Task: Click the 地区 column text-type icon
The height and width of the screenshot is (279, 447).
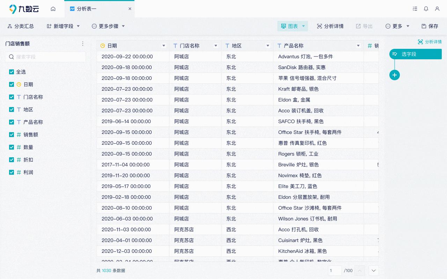Action: click(x=227, y=46)
